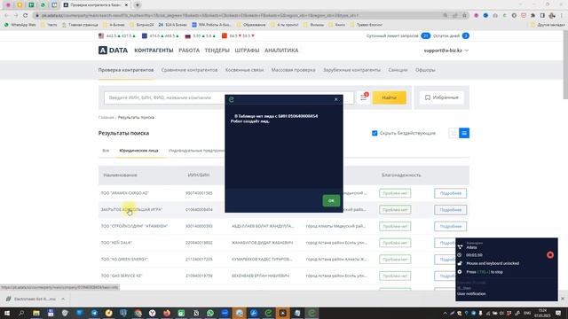Open the taskbar clock and date
Image resolution: width=568 pixels, height=319 pixels.
pos(542,313)
